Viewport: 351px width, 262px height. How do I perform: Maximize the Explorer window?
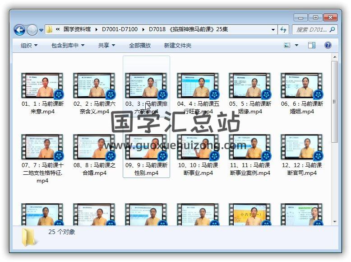pyautogui.click(x=315, y=18)
